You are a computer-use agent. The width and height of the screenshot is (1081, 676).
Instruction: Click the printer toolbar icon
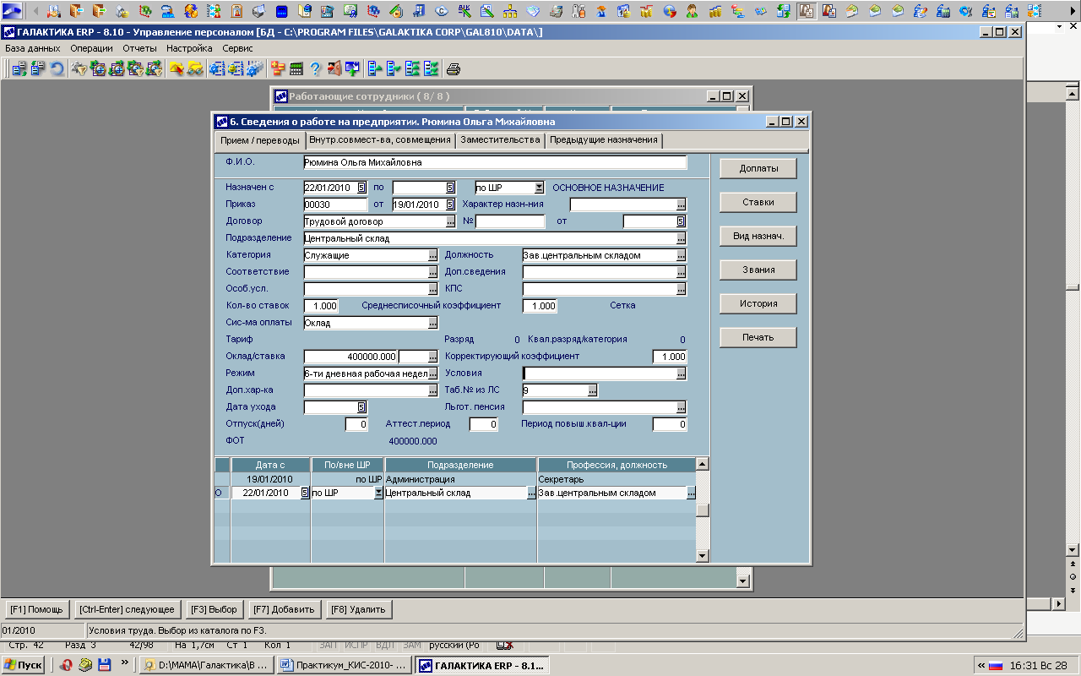453,69
